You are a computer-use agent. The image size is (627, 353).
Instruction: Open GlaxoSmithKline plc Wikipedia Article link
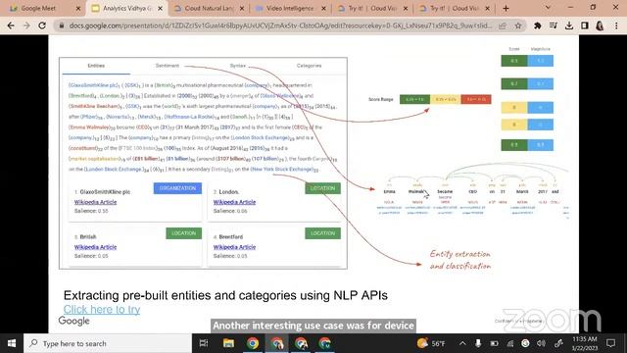[95, 202]
